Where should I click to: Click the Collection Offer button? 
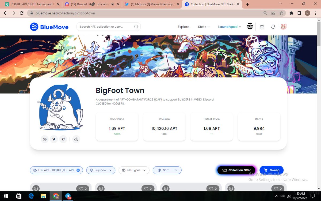(236, 170)
